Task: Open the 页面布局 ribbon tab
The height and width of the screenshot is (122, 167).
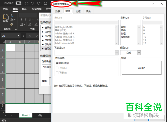Action: click(36, 9)
